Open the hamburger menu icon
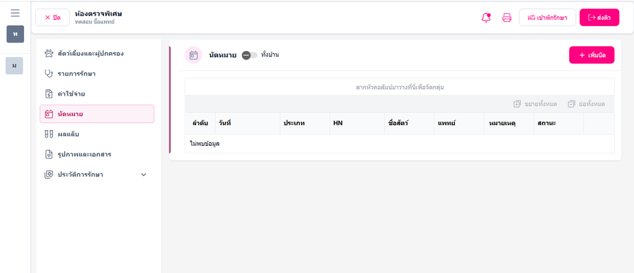The width and height of the screenshot is (634, 273). click(15, 13)
